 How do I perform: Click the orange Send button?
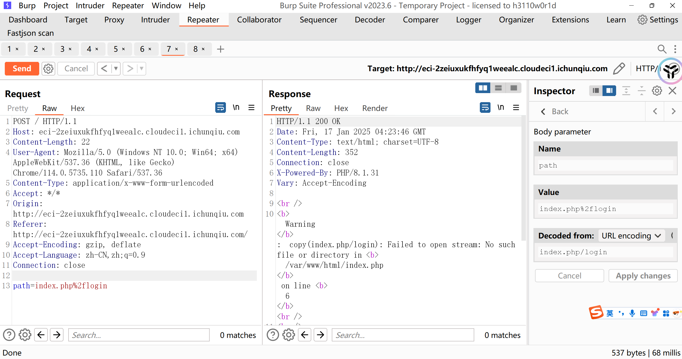[22, 69]
